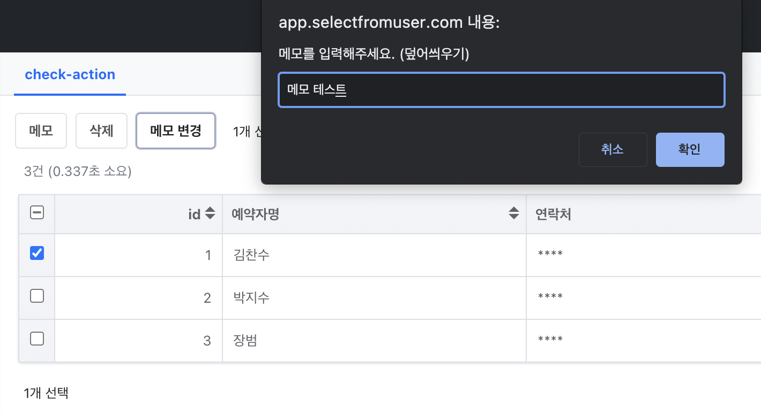Check the checkbox for row 장범
761x414 pixels.
click(x=37, y=339)
